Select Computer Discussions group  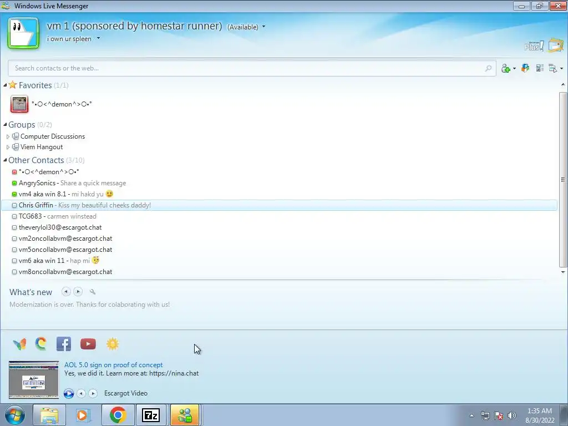53,136
